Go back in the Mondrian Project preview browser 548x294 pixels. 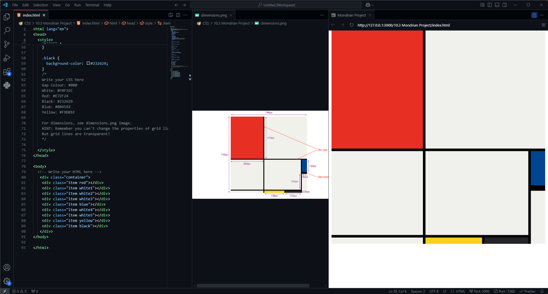click(333, 25)
